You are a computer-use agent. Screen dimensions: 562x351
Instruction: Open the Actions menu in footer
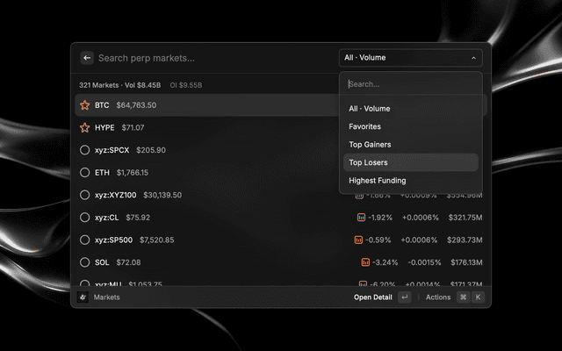438,297
